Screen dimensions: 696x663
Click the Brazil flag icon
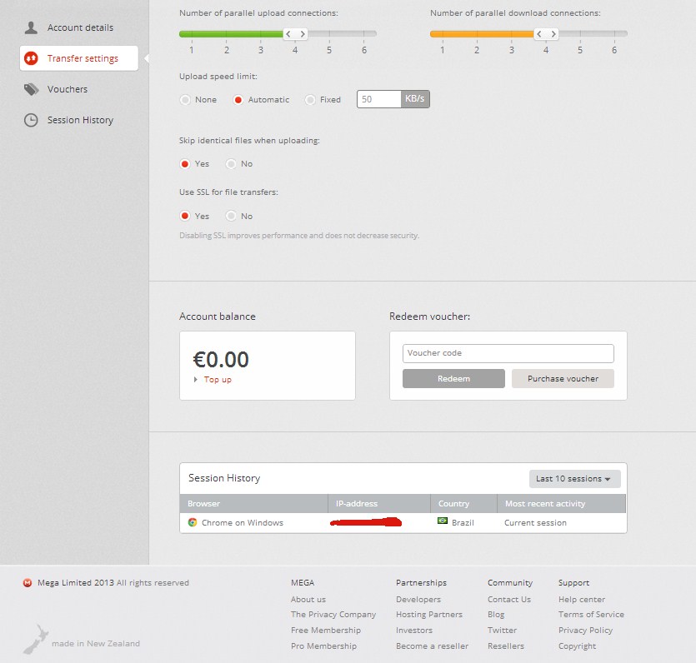(x=443, y=521)
